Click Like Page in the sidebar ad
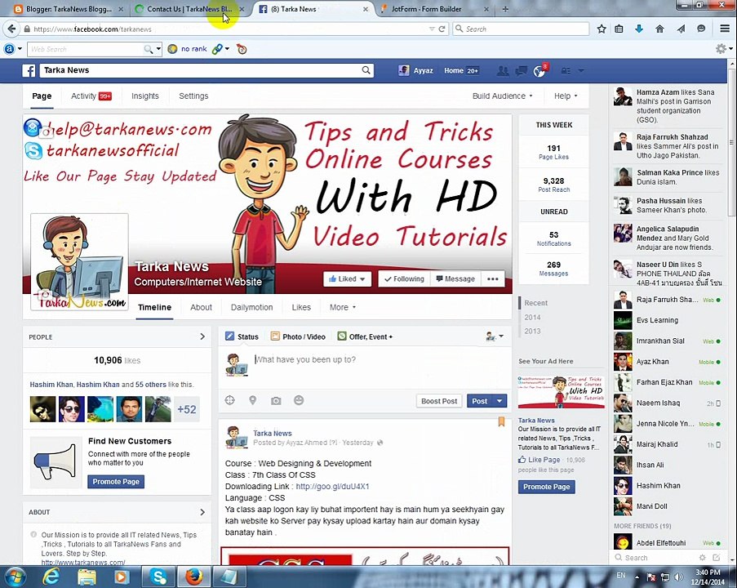Viewport: 737px width, 588px height. point(539,460)
